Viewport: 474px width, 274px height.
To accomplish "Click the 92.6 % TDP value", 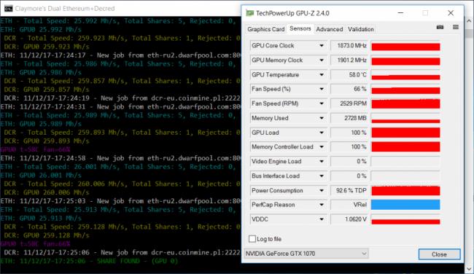I will pos(349,190).
